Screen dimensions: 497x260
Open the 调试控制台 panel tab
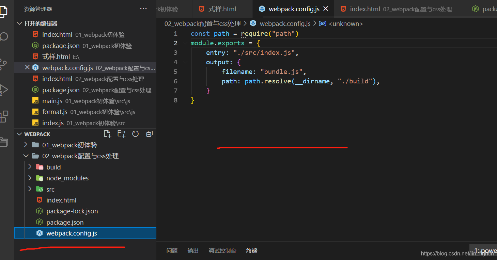222,251
